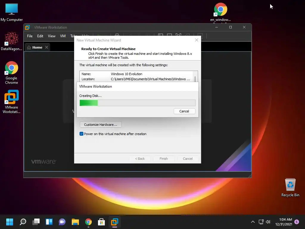Viewport: 305px width, 229px height.
Task: Open the Recycle Bin on desktop
Action: pos(290,188)
